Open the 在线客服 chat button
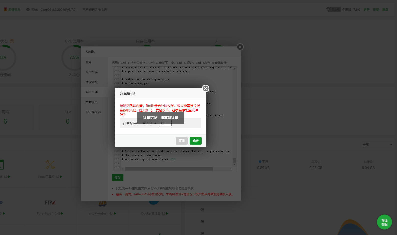Image resolution: width=397 pixels, height=235 pixels. click(x=385, y=222)
